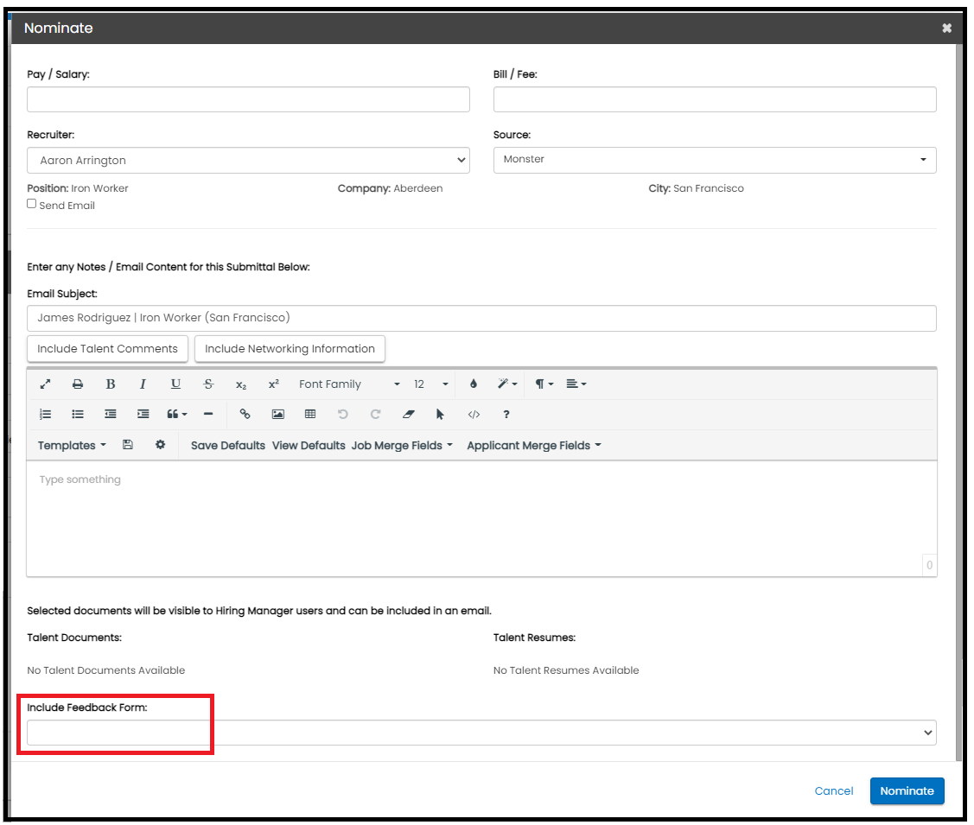Apply subscript formatting
Screen dimensions: 974x825
(x=241, y=385)
